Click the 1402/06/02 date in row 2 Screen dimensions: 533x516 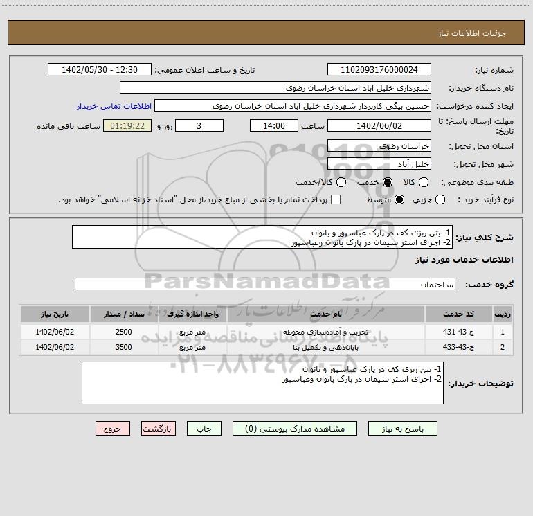55,347
